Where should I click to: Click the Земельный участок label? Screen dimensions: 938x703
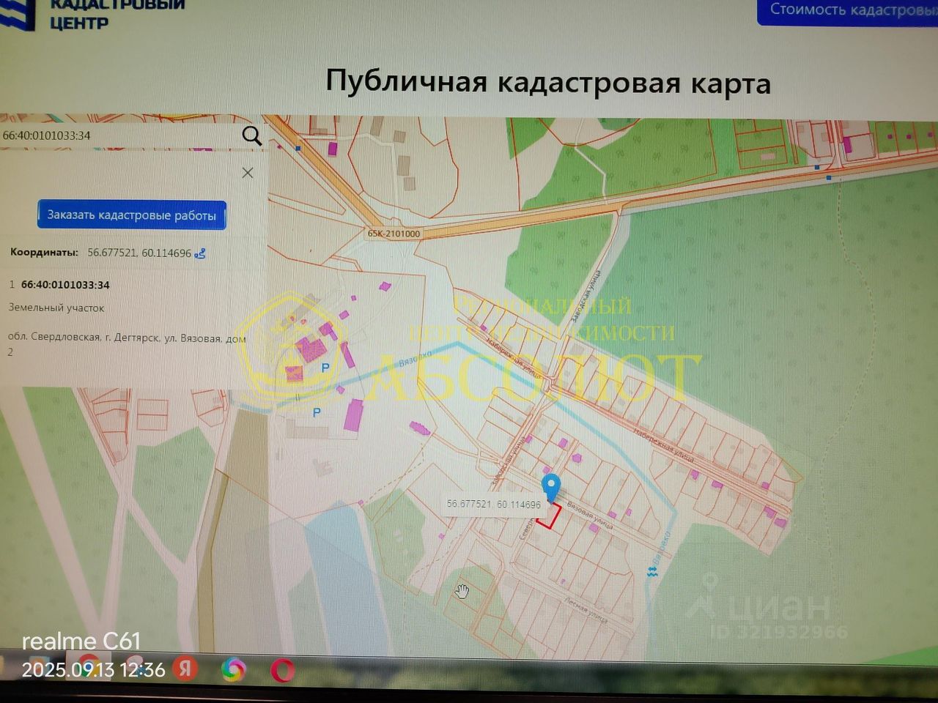pos(56,308)
